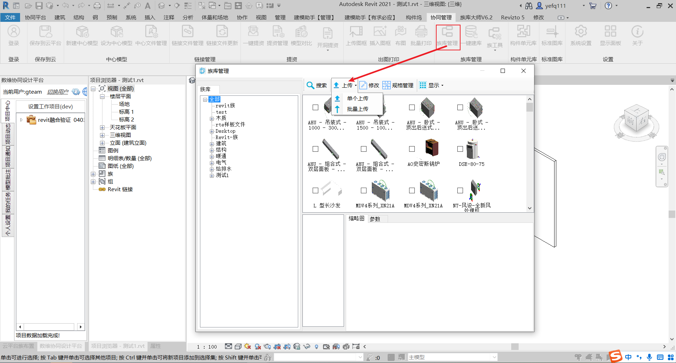Screen dimensions: 676x363
Task: Click 设为中心模型 ribbon icon
Action: coord(117,35)
